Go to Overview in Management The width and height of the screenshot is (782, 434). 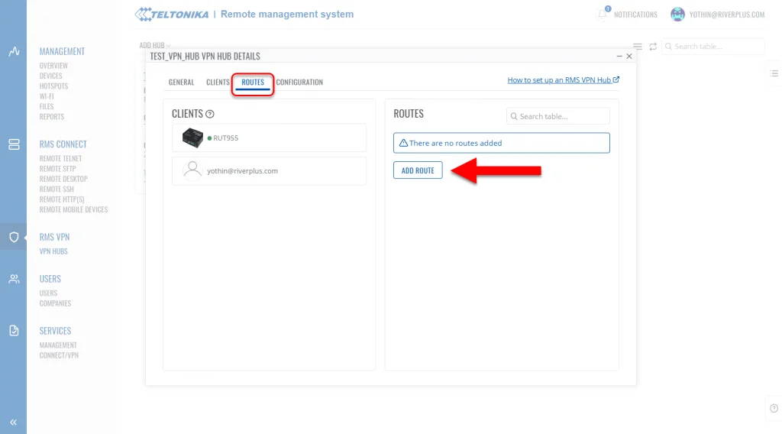pos(53,66)
